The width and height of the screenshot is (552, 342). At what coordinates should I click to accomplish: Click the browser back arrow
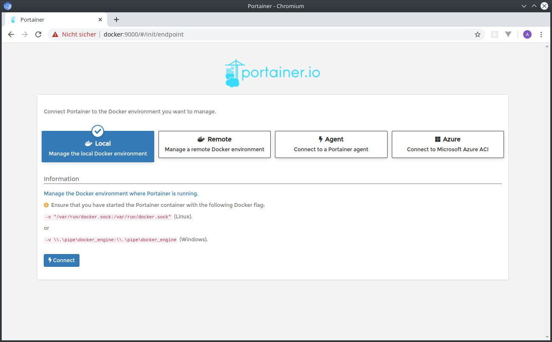click(11, 34)
